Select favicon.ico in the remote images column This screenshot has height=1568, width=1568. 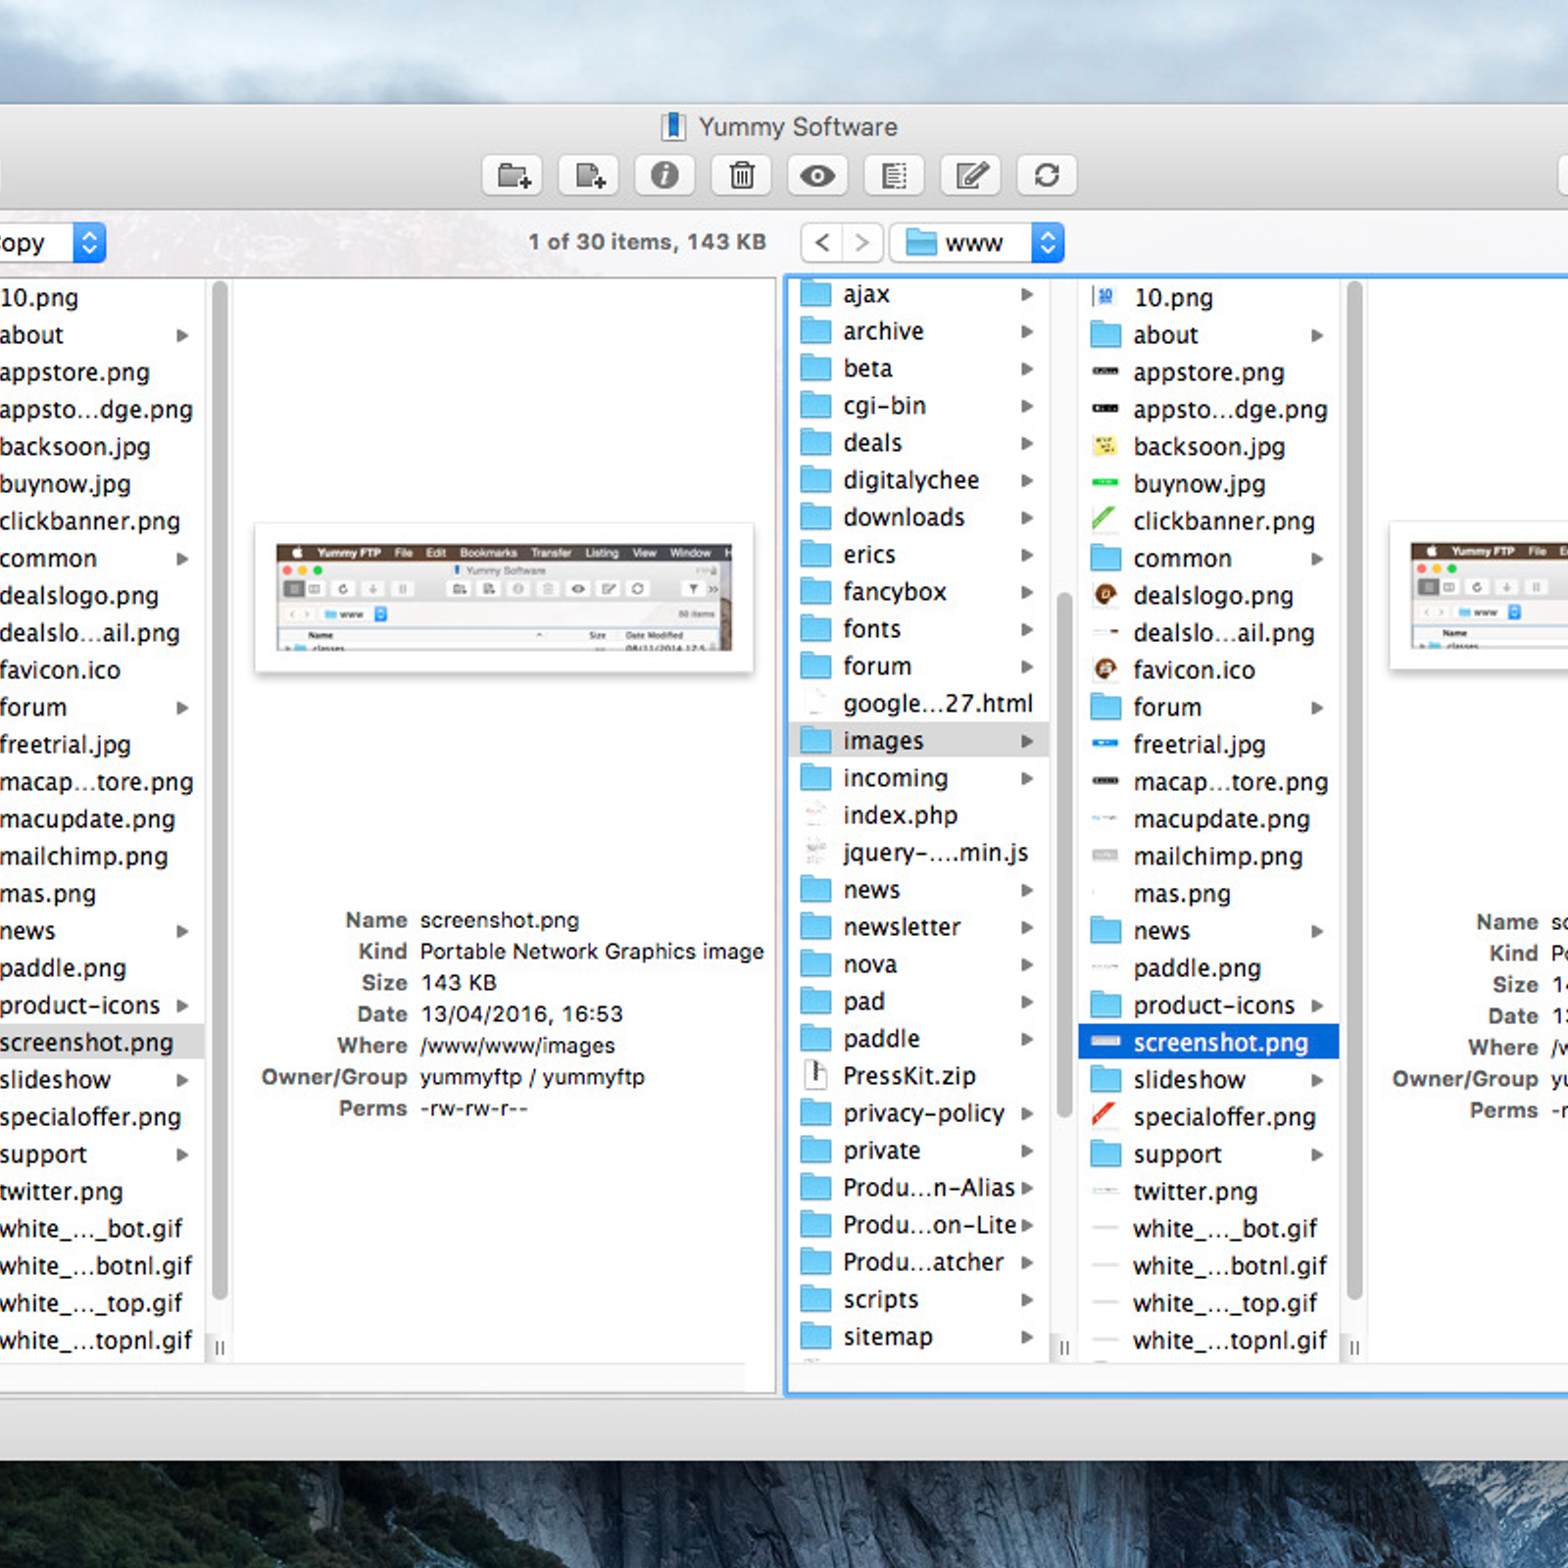tap(1193, 670)
